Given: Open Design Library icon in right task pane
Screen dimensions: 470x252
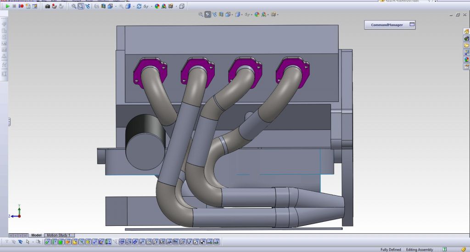Looking at the screenshot, I should 466,38.
